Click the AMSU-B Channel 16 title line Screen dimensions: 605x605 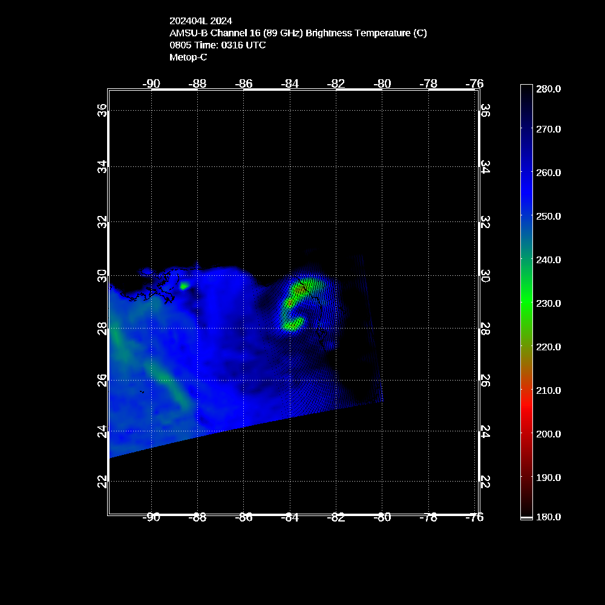298,33
